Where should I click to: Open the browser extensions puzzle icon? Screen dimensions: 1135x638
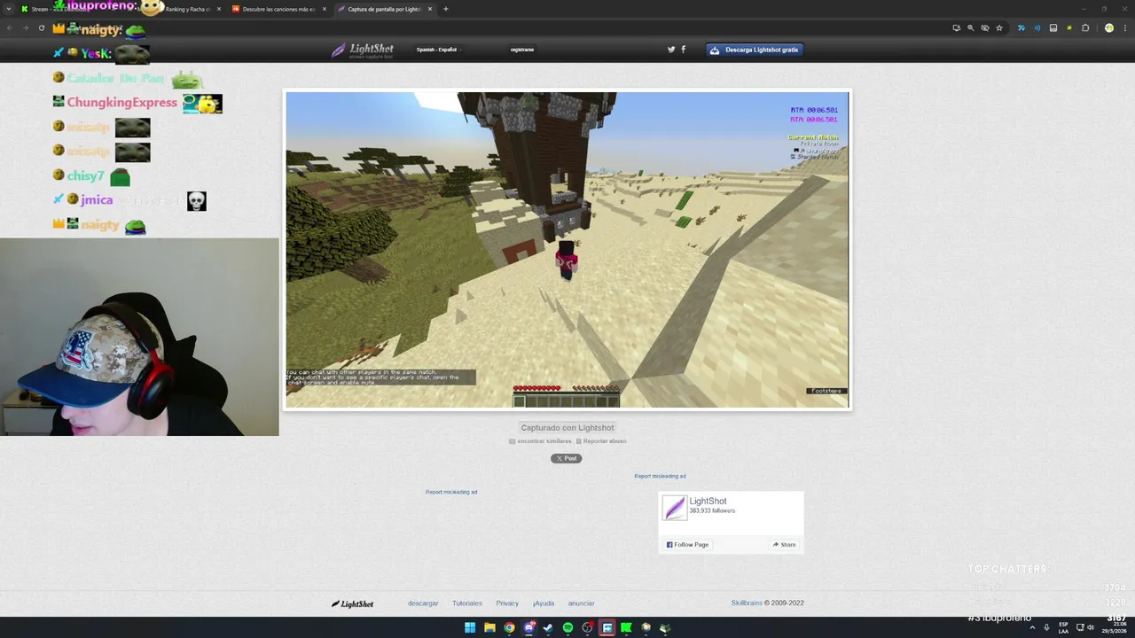tap(1085, 27)
